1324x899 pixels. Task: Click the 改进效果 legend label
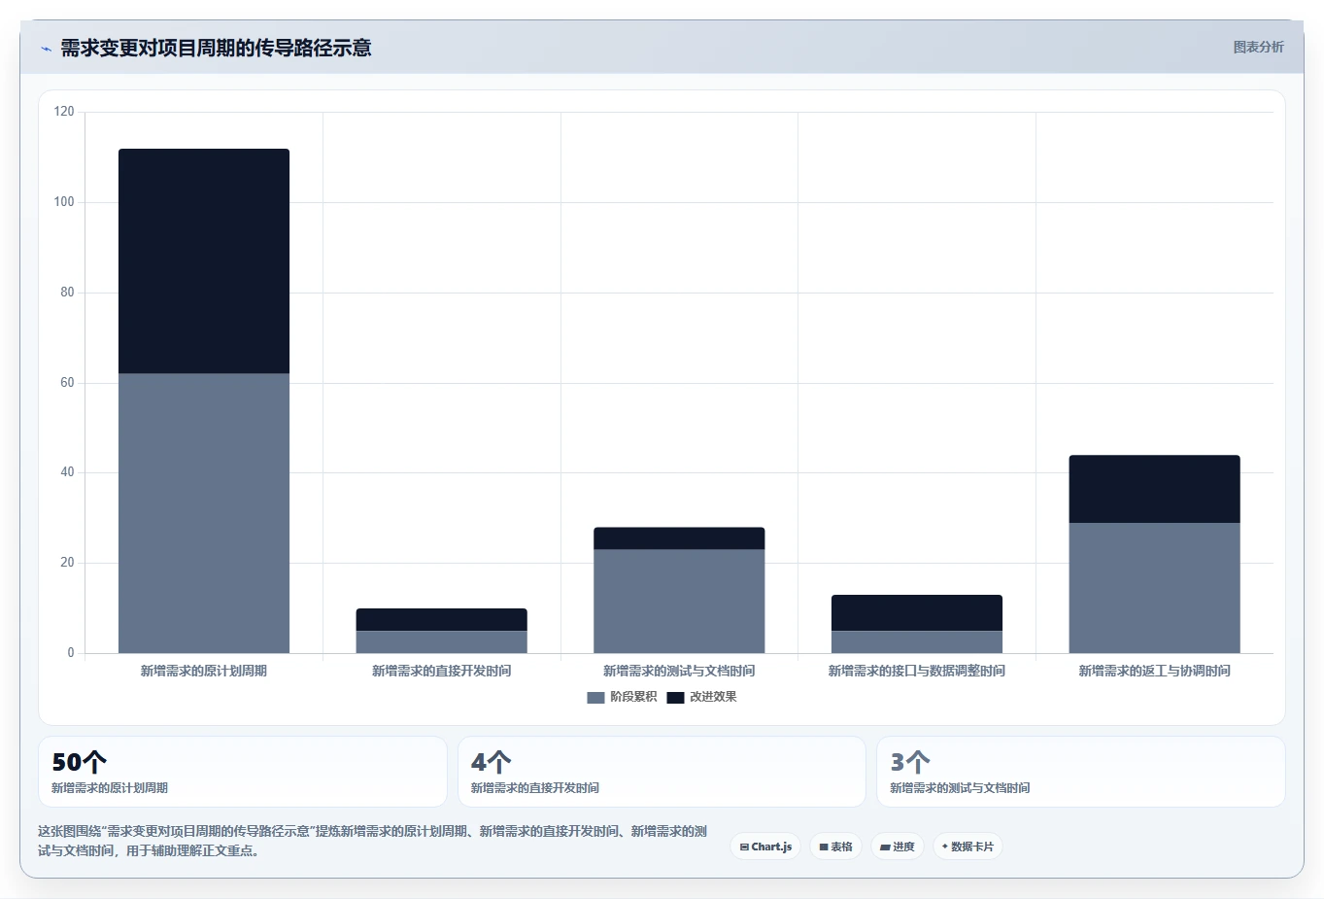pos(713,697)
